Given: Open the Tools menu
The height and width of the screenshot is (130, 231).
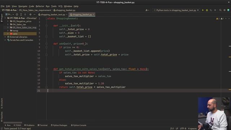Looking at the screenshot, I should pyautogui.click(x=54, y=6).
